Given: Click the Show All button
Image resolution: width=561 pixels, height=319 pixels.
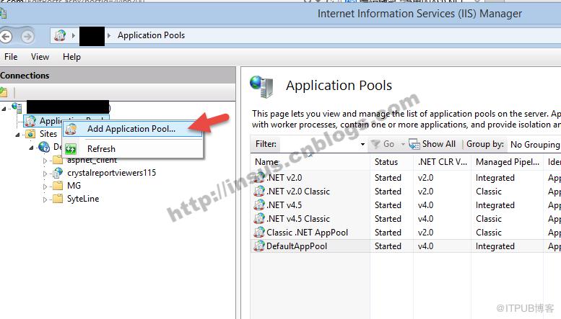Looking at the screenshot, I should (x=432, y=144).
